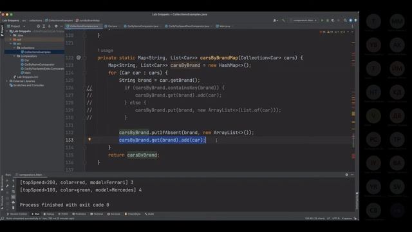
Task: Open the Build tool window button
Action: pos(149,214)
